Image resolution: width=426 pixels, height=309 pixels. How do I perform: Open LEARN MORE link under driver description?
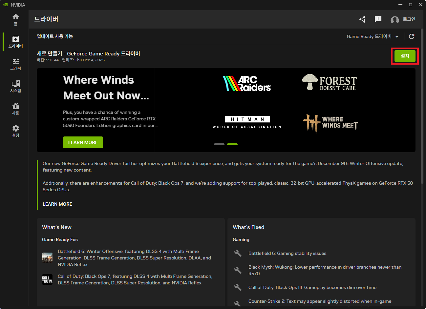(57, 204)
